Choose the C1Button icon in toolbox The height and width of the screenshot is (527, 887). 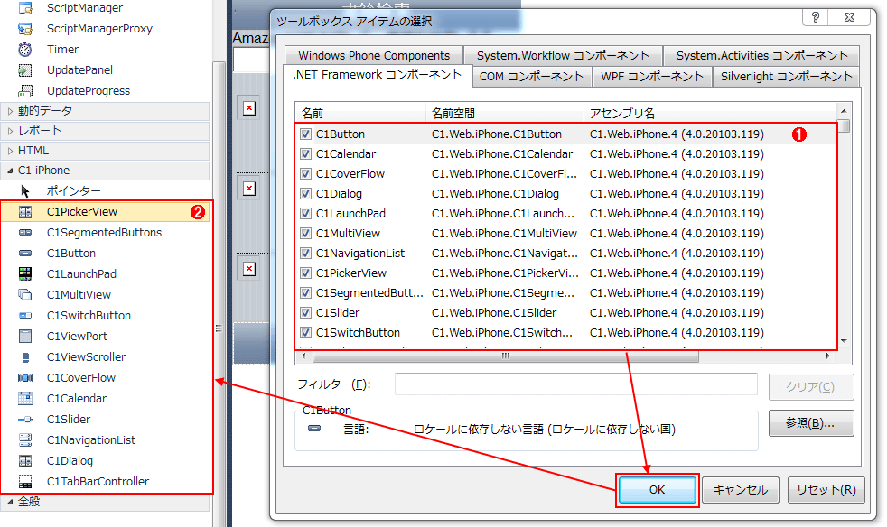point(25,254)
